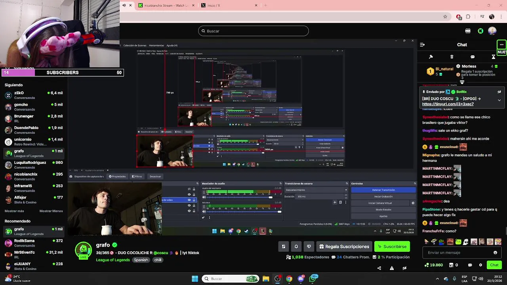Image resolution: width=507 pixels, height=285 pixels.
Task: Share the stream with the share icon
Action: (379, 268)
